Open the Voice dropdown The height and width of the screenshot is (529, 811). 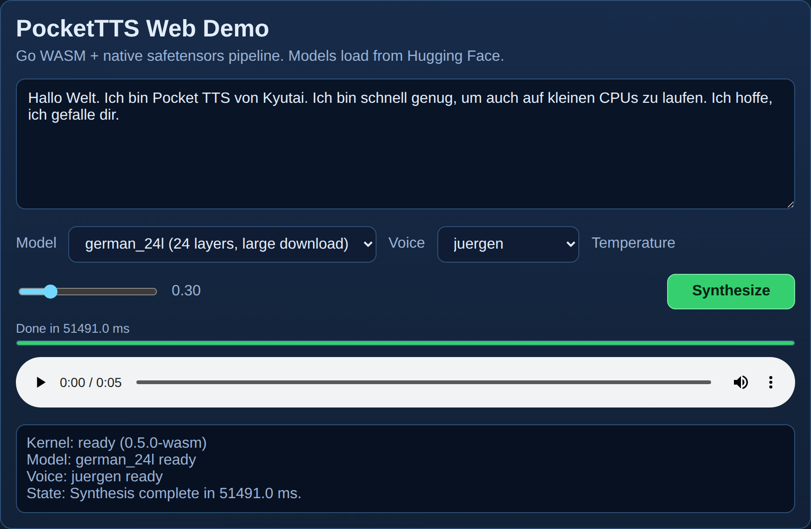508,244
